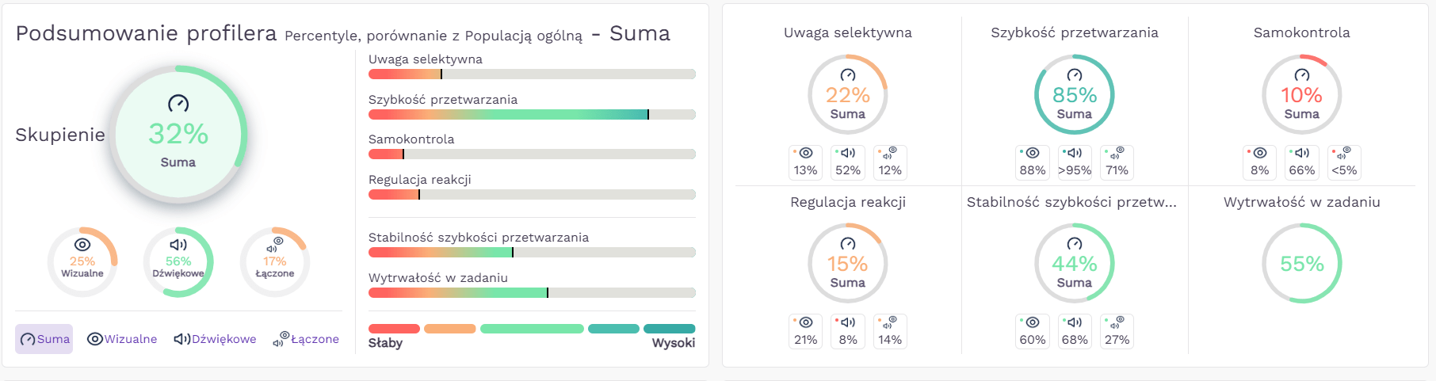This screenshot has height=381, width=1436.
Task: Click the Regulacja reakcji 15% Suma circle
Action: [847, 263]
